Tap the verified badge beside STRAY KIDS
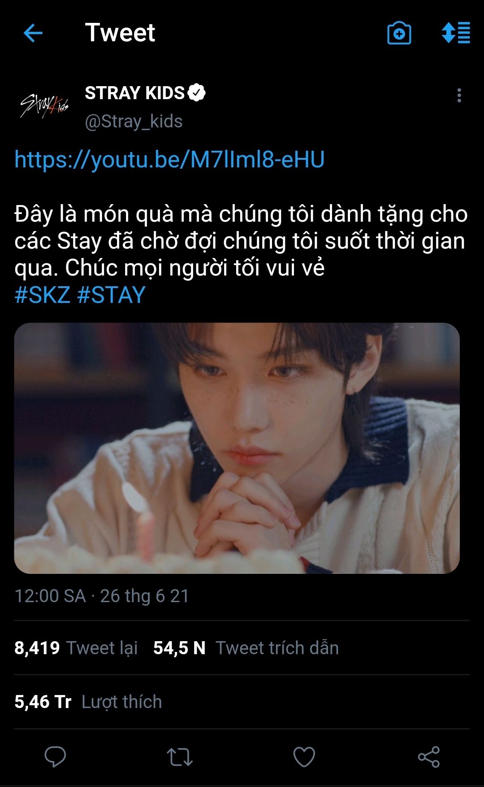This screenshot has width=484, height=787. tap(196, 93)
